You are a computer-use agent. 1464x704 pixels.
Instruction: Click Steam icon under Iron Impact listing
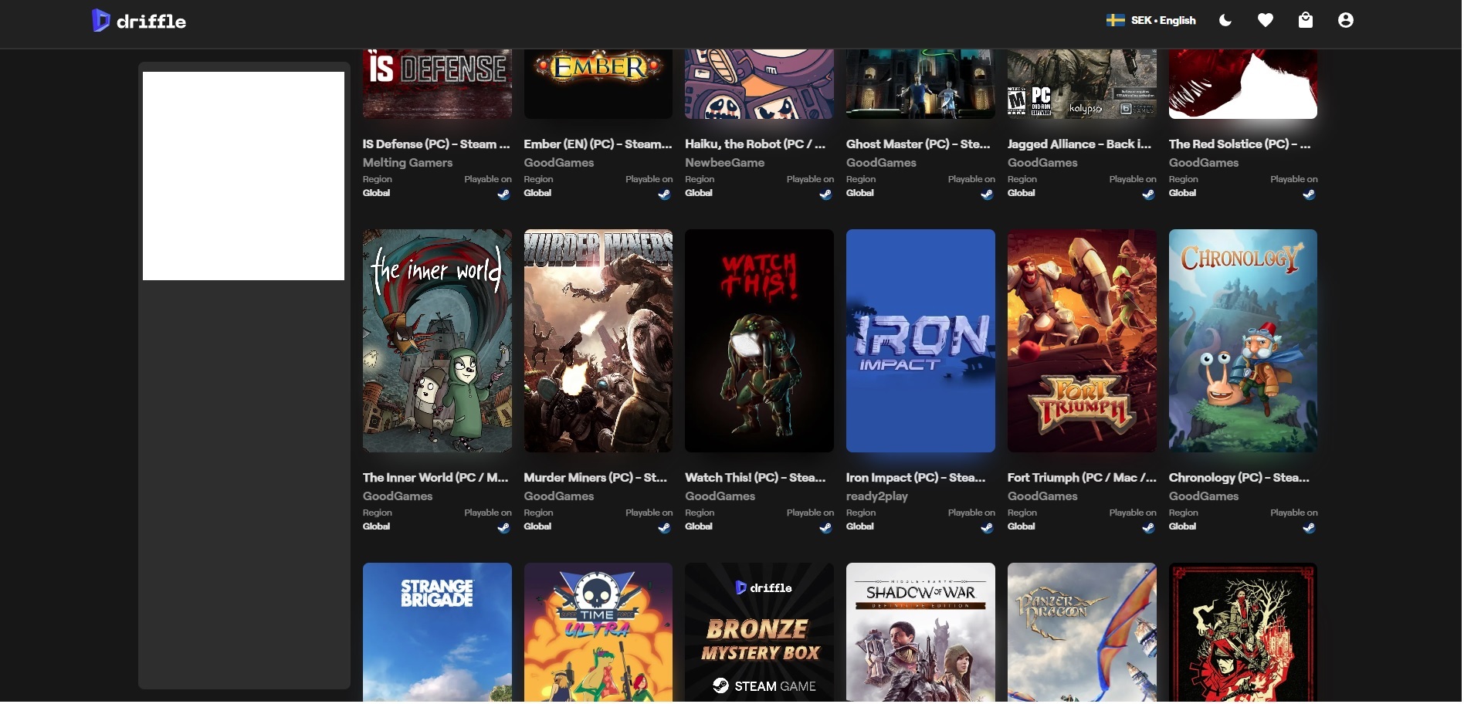(987, 528)
